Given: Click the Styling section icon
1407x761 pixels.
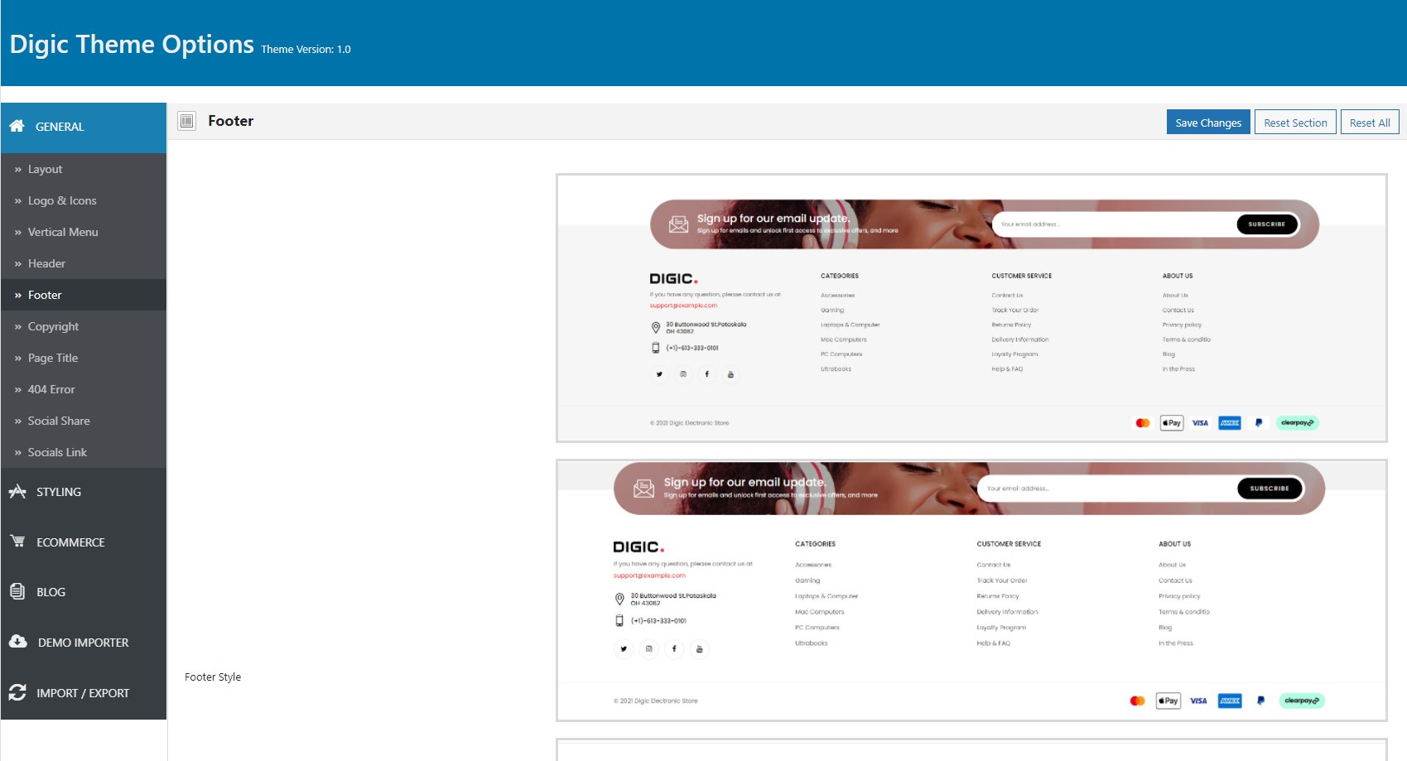Looking at the screenshot, I should tap(17, 491).
